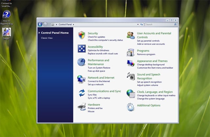Click Check this computer's security status
This screenshot has height=137, width=210.
[x=105, y=40]
